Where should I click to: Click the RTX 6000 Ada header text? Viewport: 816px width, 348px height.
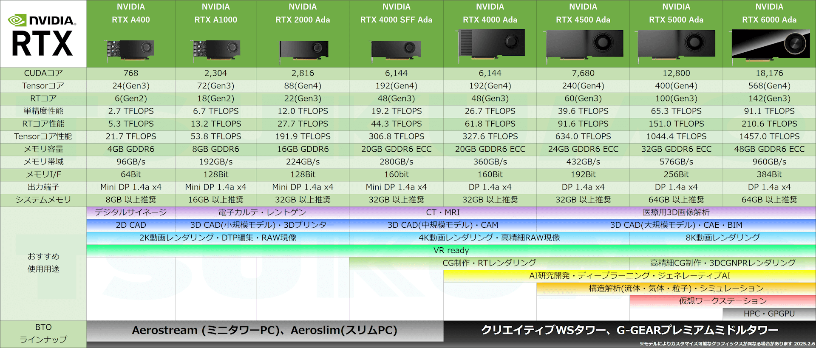[x=769, y=20]
